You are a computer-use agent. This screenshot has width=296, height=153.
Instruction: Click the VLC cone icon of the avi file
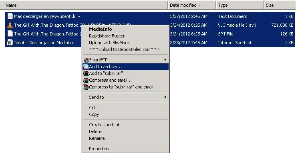click(10, 25)
